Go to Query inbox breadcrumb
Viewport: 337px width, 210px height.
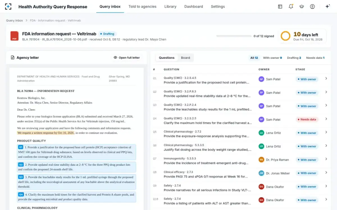(x=15, y=20)
